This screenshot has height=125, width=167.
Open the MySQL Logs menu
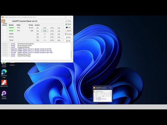[x=59, y=31]
